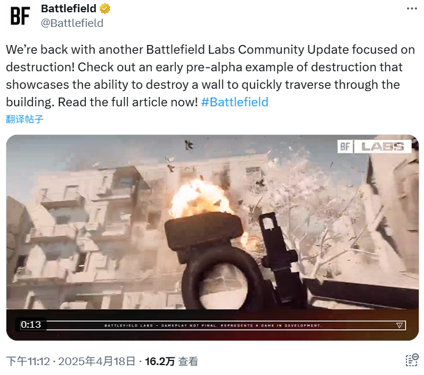This screenshot has height=375, width=424.
Task: Click the tweet text about destruction
Action: pos(210,76)
